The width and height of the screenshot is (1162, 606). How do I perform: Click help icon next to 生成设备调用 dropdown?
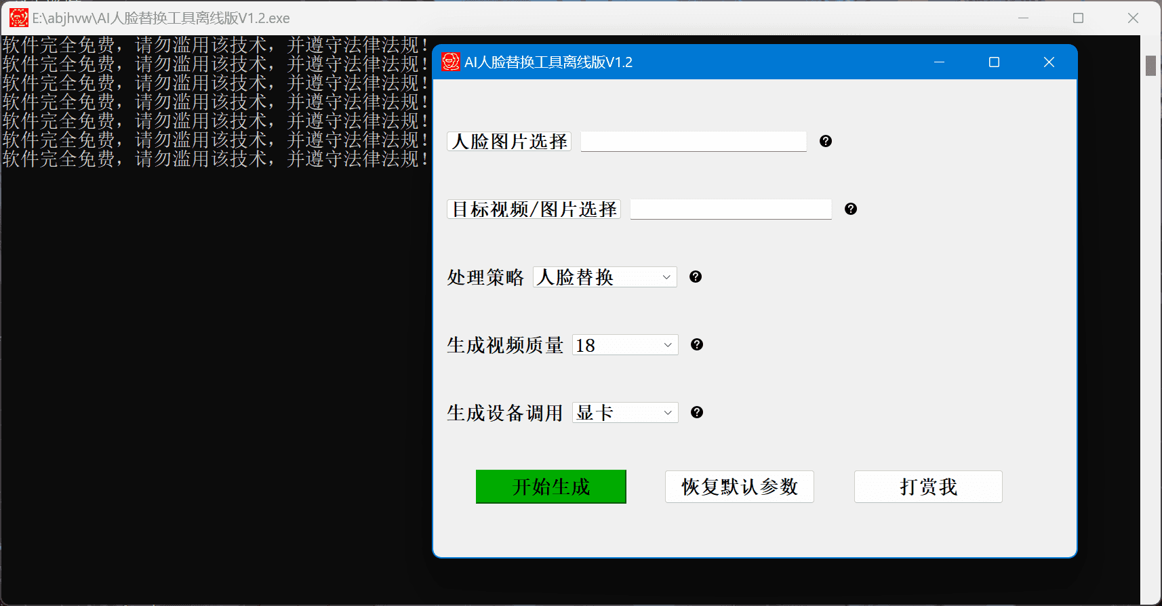coord(697,412)
